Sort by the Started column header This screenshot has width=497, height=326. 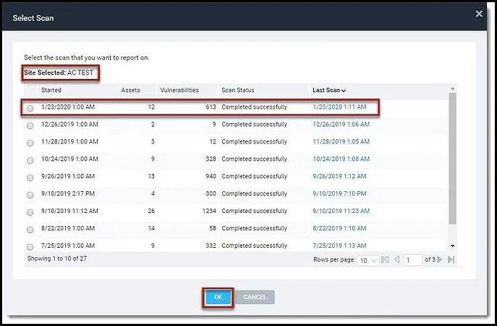(51, 90)
